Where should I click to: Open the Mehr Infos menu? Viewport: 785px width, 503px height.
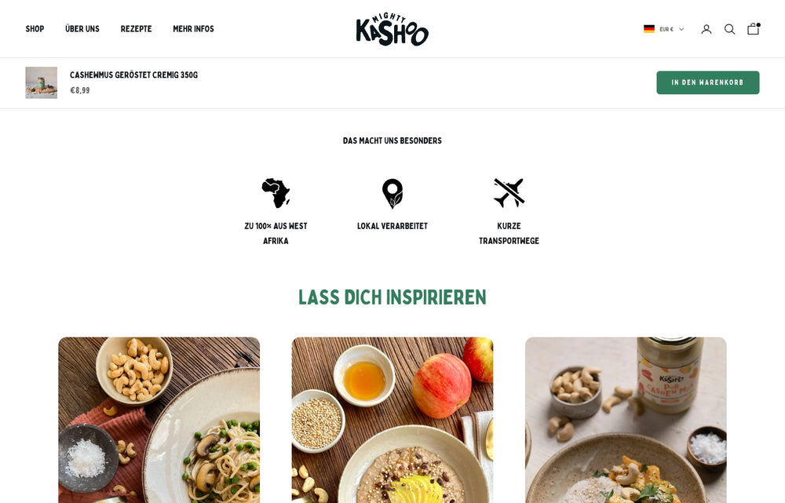(193, 29)
